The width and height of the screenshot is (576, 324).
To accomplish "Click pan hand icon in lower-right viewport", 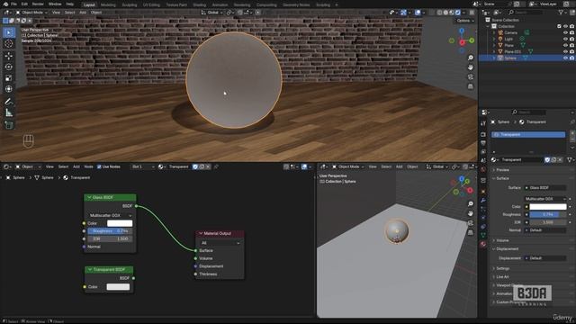I will [471, 213].
